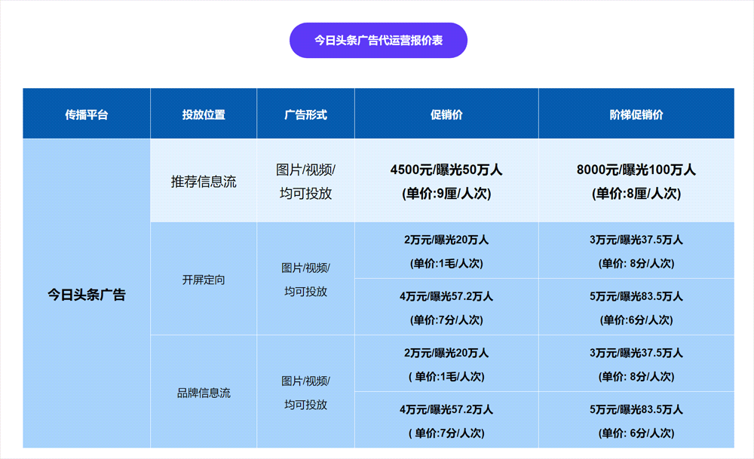Click the 今日头条广告代运营报价表 title button

coord(378,41)
